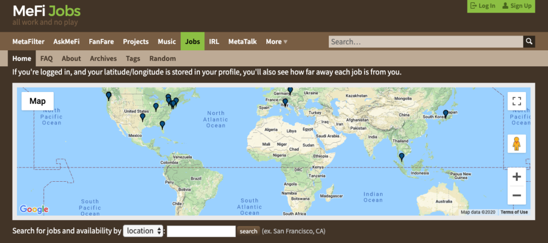This screenshot has height=243, width=548.
Task: Select the Jobs section tab
Action: (192, 42)
